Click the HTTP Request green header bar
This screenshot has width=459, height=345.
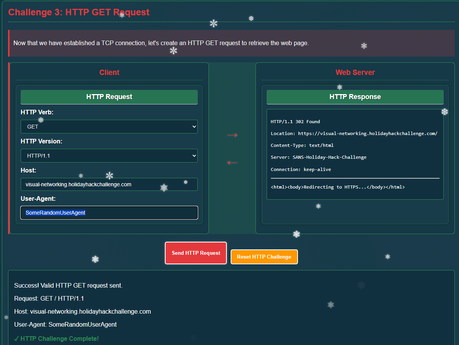(109, 97)
